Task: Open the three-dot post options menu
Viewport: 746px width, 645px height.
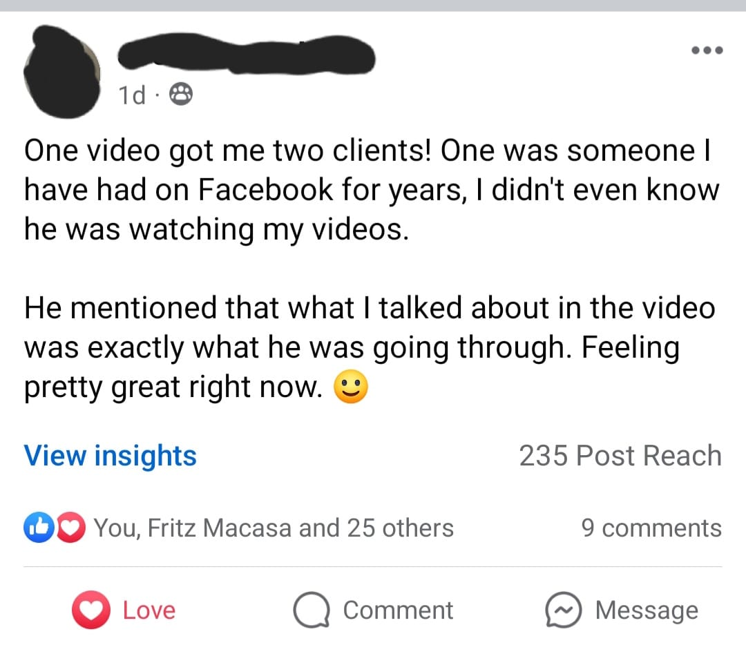Action: (705, 50)
